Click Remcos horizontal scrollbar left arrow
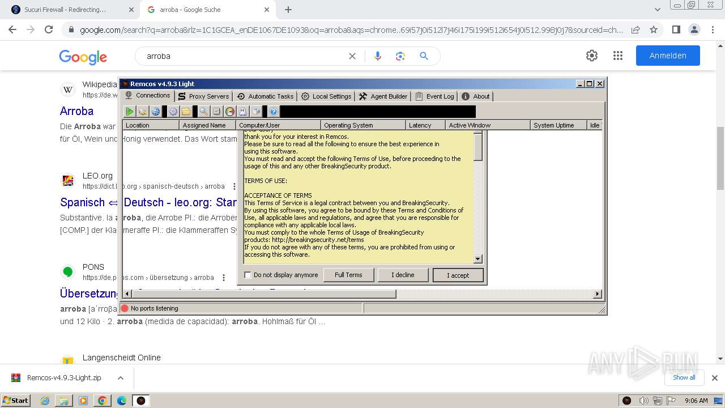725x408 pixels. [127, 294]
